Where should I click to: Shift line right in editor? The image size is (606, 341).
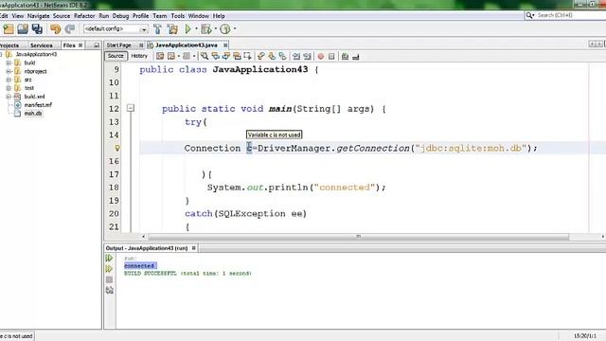point(307,57)
